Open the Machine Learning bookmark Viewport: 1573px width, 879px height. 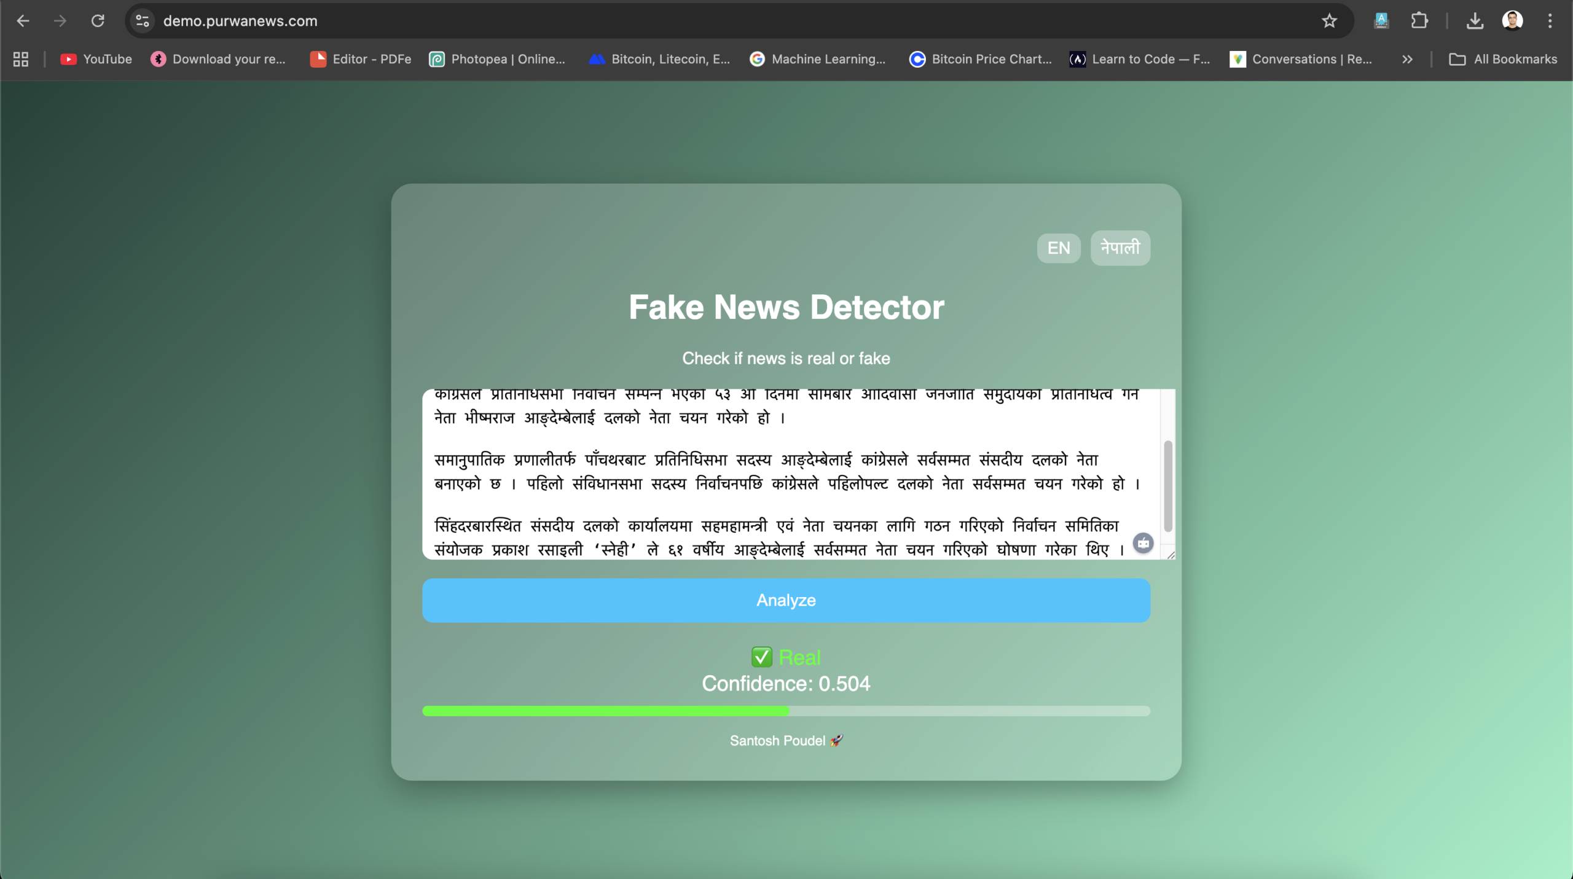click(818, 59)
